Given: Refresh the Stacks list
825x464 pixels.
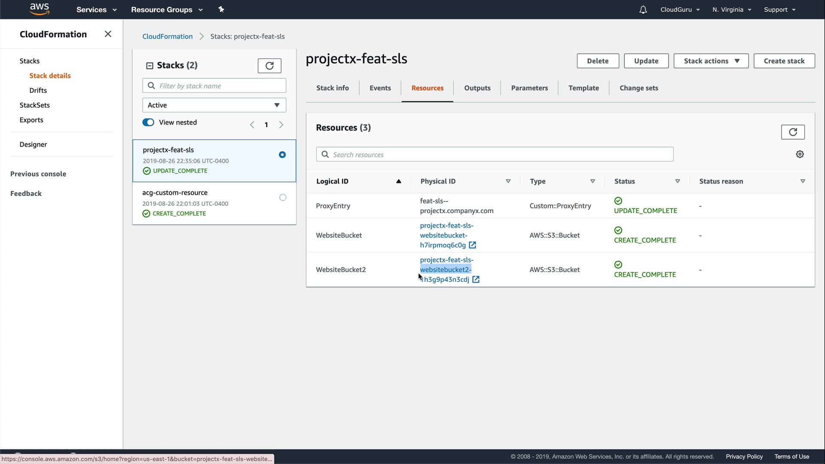Looking at the screenshot, I should (269, 66).
